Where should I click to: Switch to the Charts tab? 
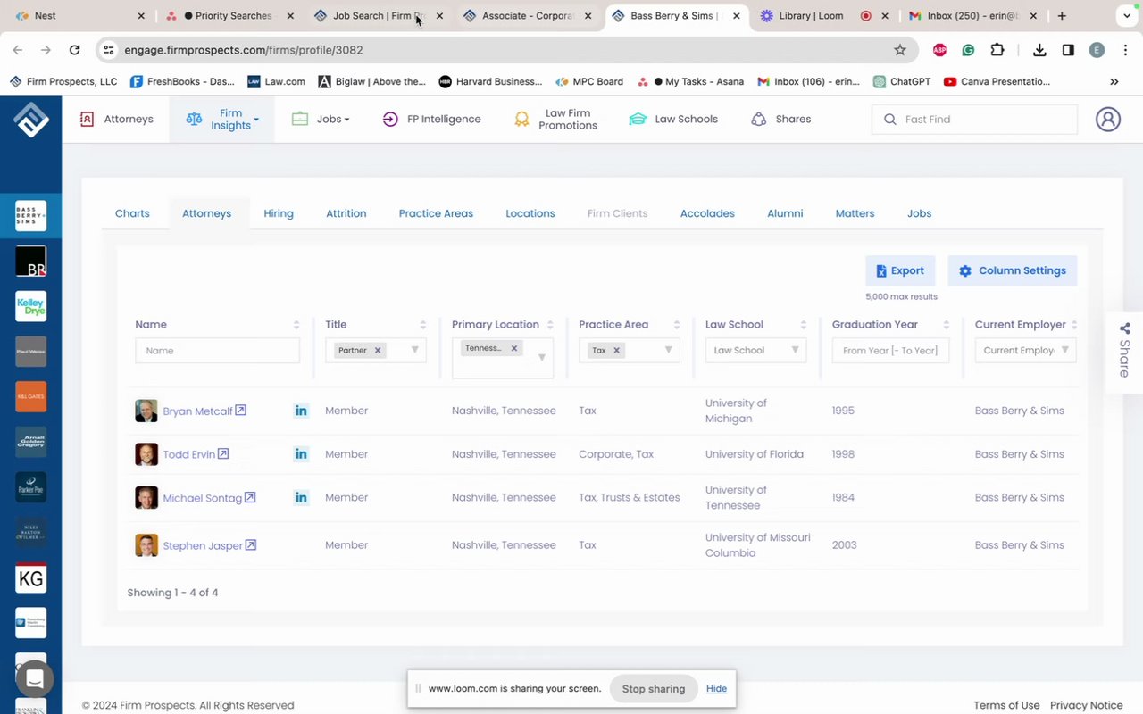132,213
